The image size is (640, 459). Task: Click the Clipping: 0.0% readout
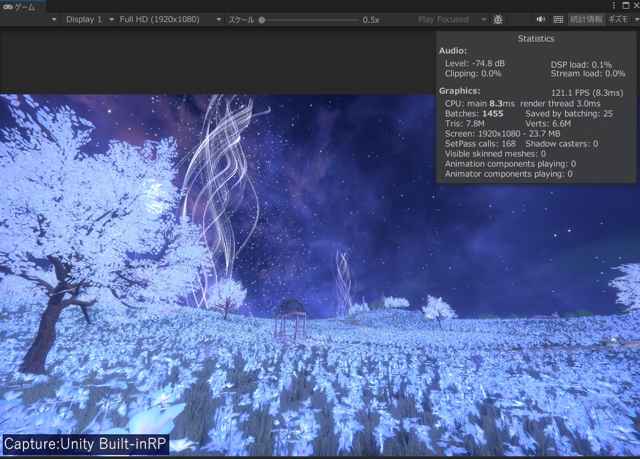click(473, 74)
